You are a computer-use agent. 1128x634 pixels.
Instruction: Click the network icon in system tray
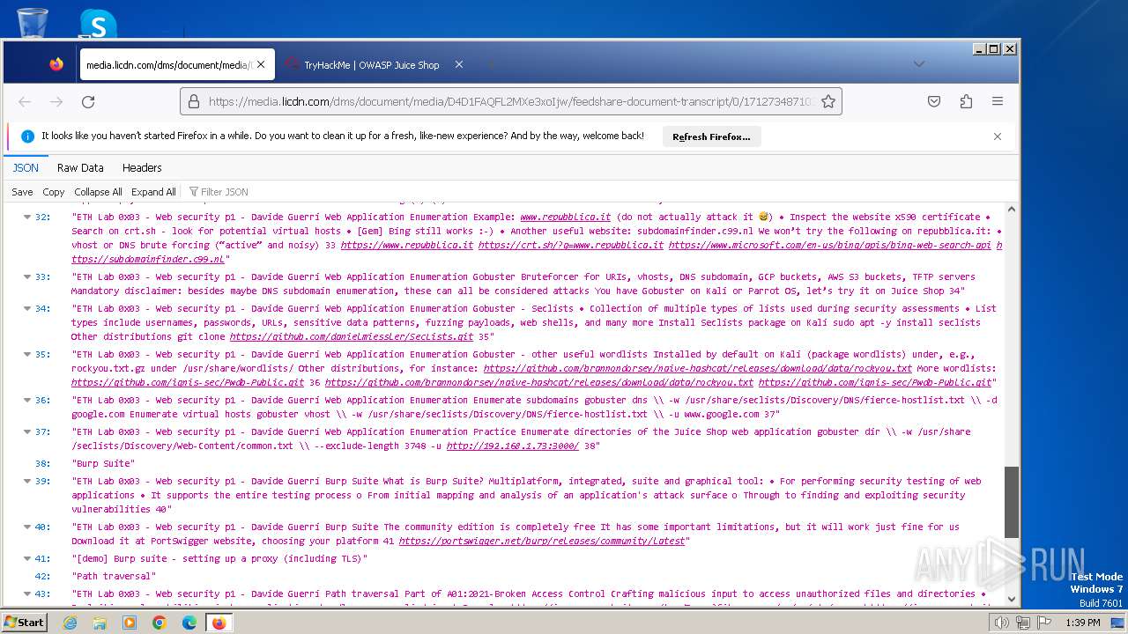coord(1023,623)
